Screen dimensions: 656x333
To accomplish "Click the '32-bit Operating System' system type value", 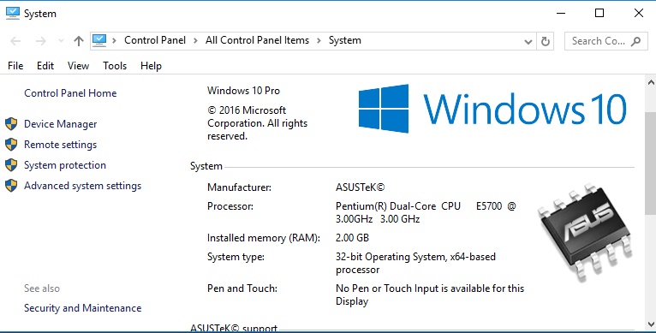I will (415, 263).
